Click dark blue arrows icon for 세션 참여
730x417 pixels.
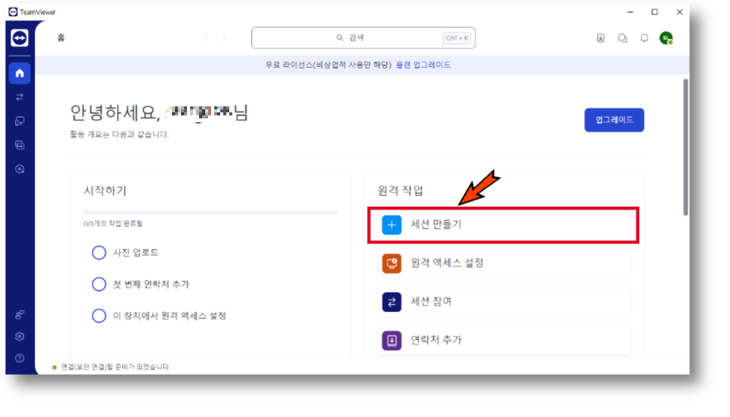pos(391,302)
